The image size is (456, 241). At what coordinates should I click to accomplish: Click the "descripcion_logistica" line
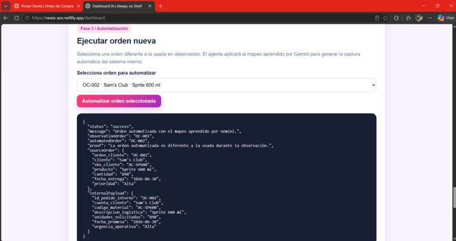[x=139, y=212]
